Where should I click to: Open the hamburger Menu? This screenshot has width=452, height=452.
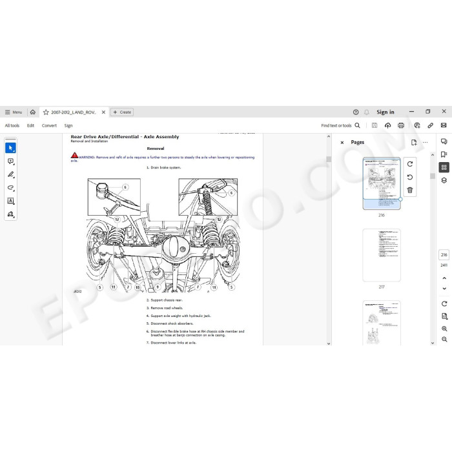click(14, 112)
